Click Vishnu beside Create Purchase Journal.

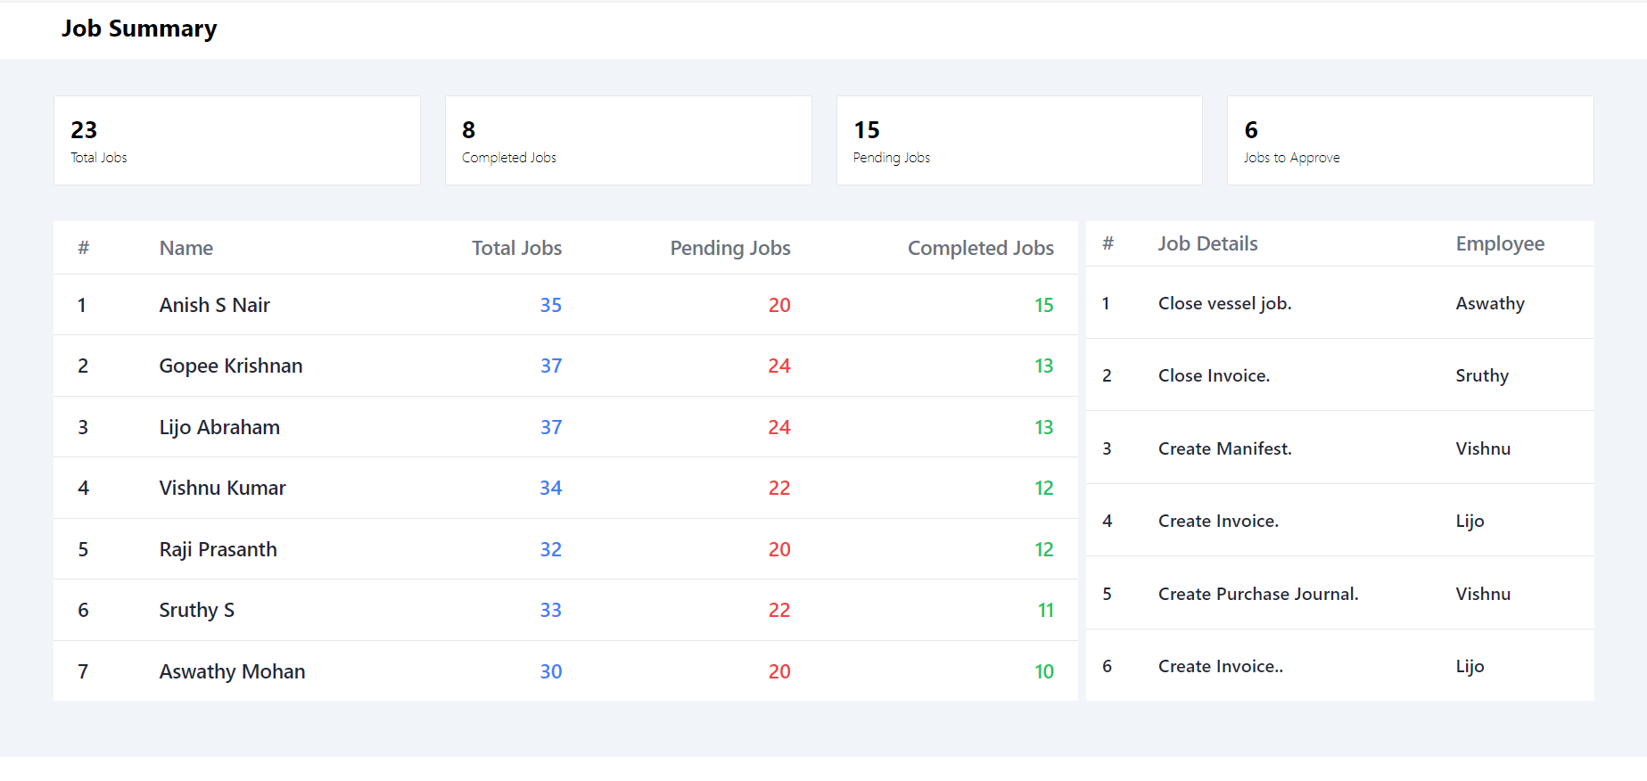[x=1483, y=594]
